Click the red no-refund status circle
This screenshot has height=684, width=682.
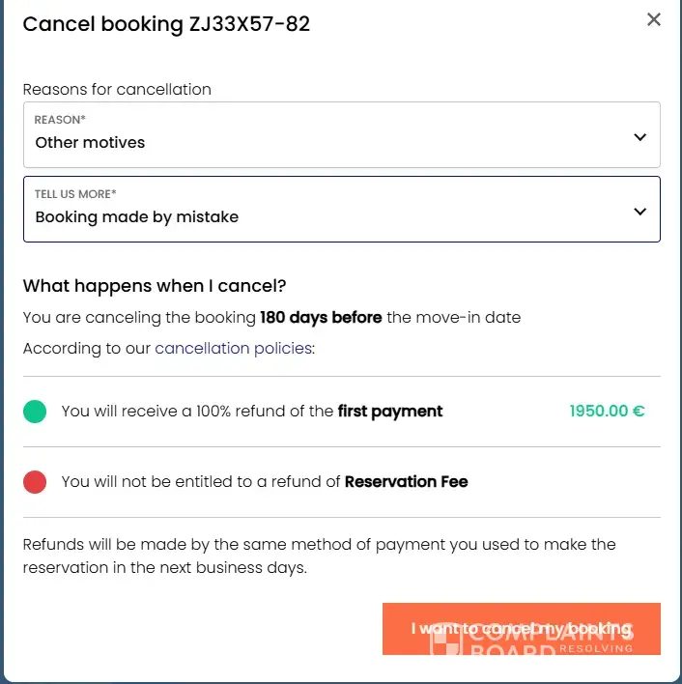[x=35, y=481]
